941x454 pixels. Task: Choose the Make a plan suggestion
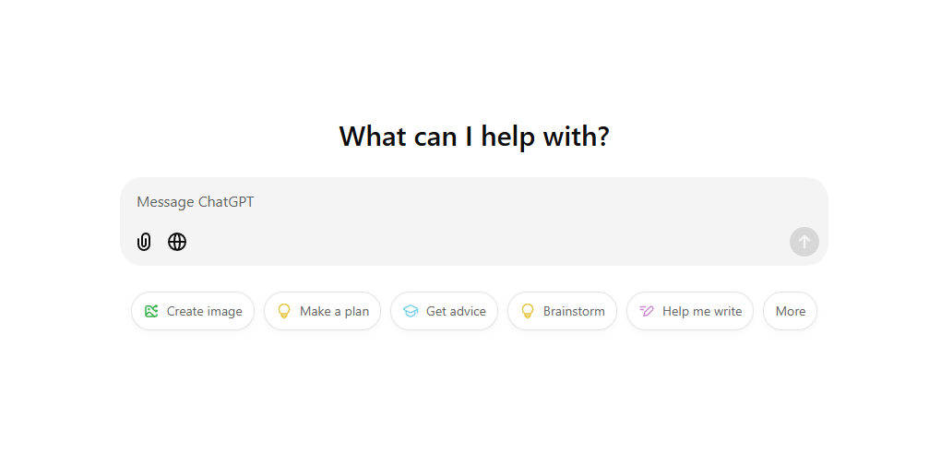(x=322, y=311)
